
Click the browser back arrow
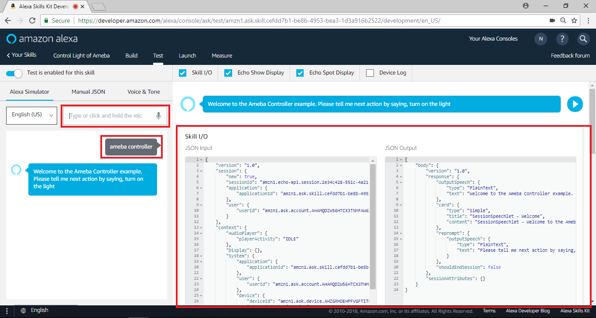(8, 20)
